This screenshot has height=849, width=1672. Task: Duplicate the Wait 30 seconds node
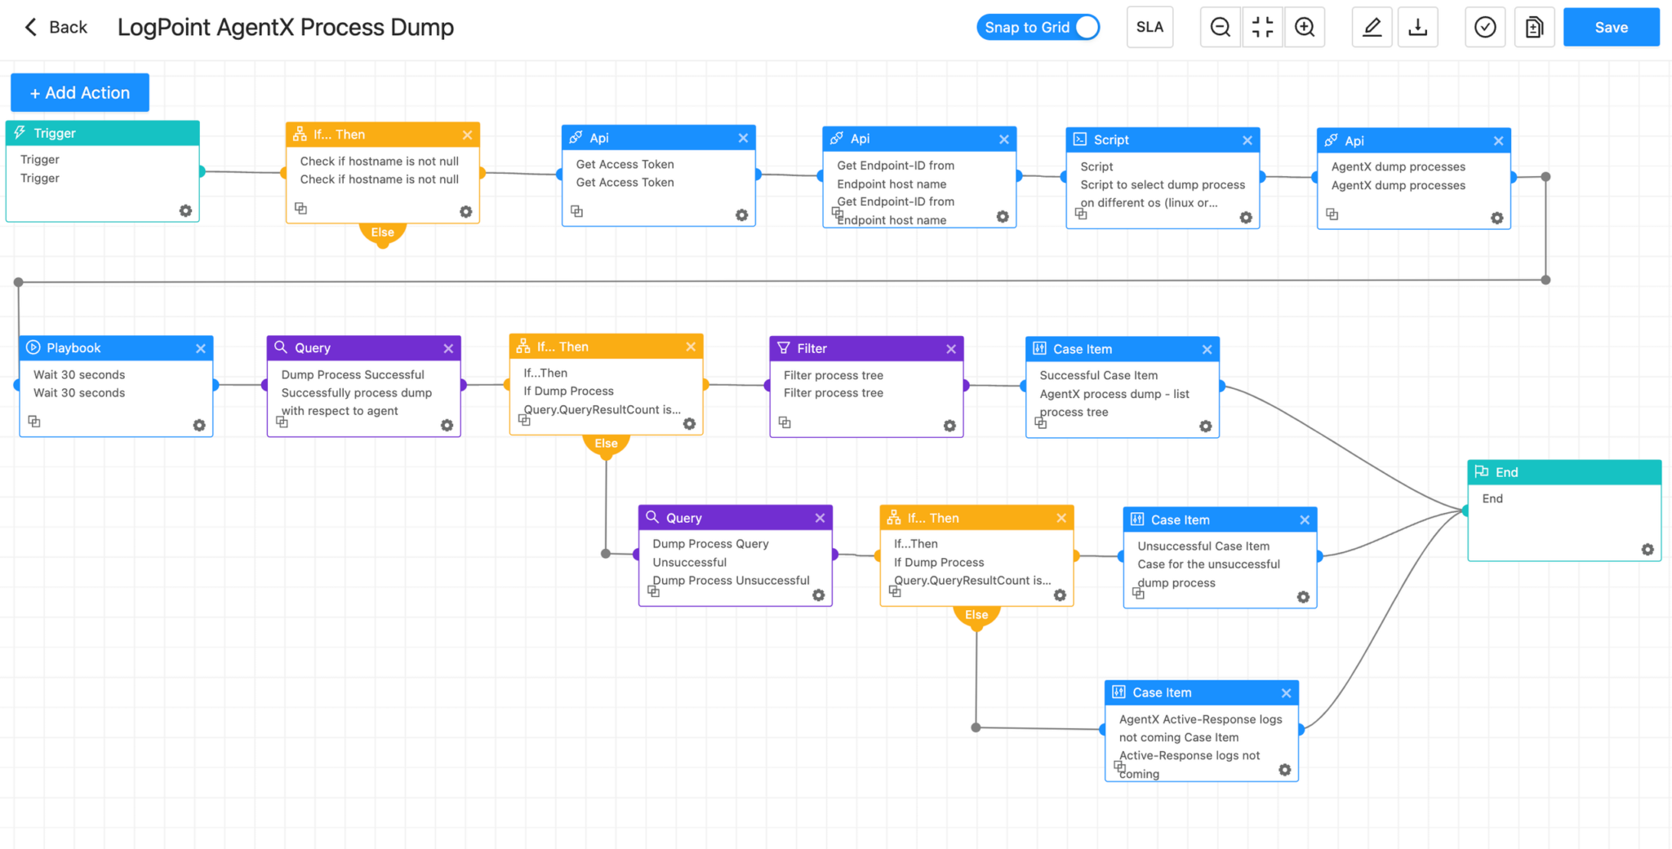pos(34,422)
